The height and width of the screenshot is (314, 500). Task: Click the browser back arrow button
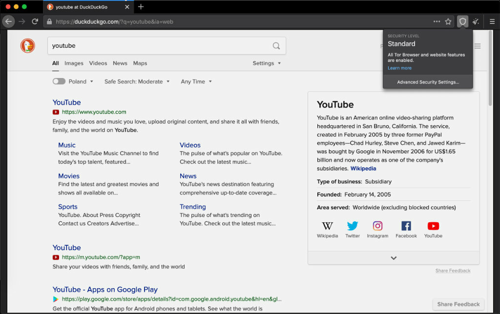9,21
